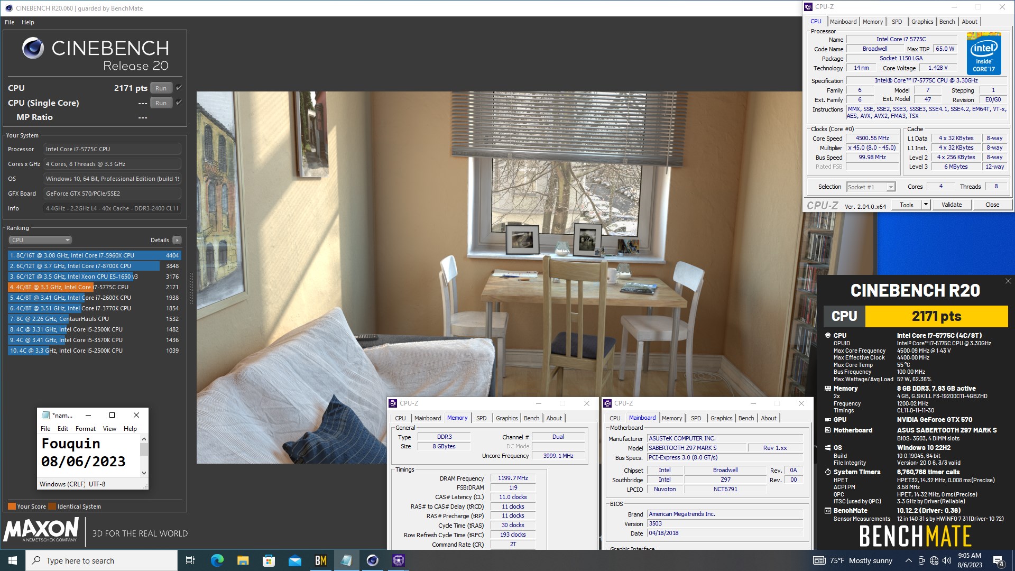Open Notepad View menu

coord(109,429)
